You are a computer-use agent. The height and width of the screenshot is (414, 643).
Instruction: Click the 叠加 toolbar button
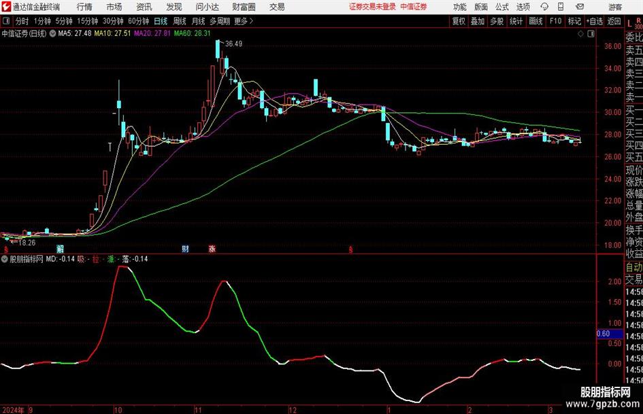tap(478, 21)
